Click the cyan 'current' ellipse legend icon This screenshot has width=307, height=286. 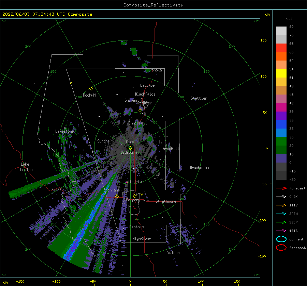(x=281, y=239)
